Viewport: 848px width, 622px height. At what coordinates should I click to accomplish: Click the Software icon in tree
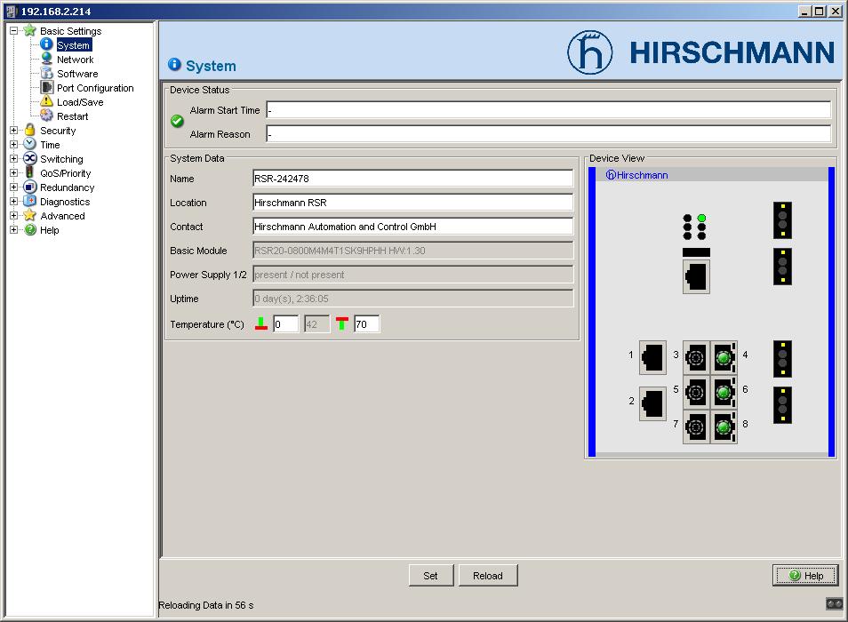click(x=46, y=73)
